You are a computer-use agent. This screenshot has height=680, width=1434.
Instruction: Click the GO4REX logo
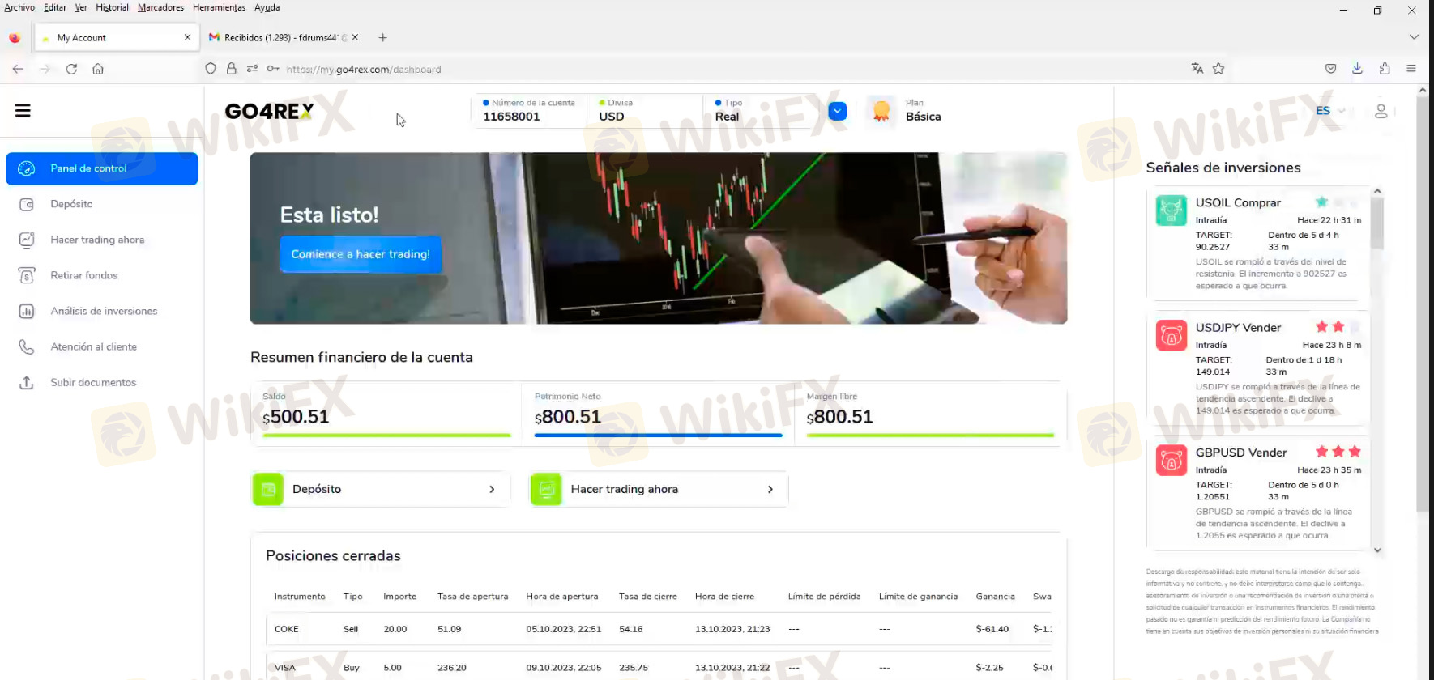(269, 111)
